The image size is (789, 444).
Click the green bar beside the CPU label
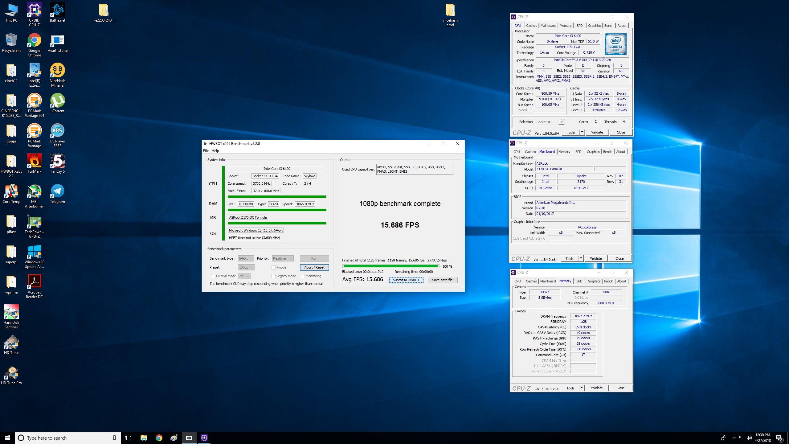[x=223, y=203]
